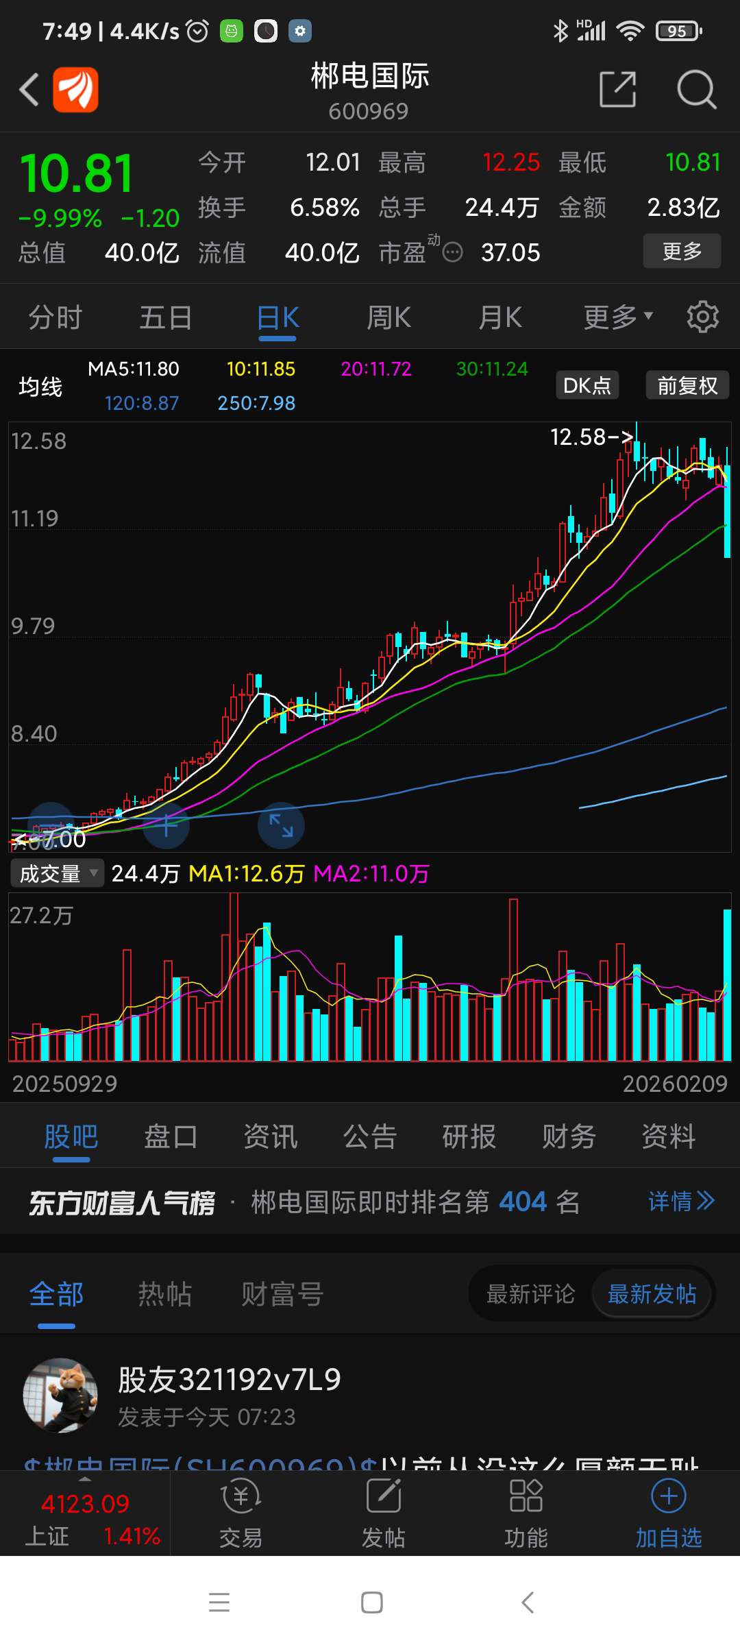Select the 日K chart tab
The image size is (740, 1645).
(277, 317)
